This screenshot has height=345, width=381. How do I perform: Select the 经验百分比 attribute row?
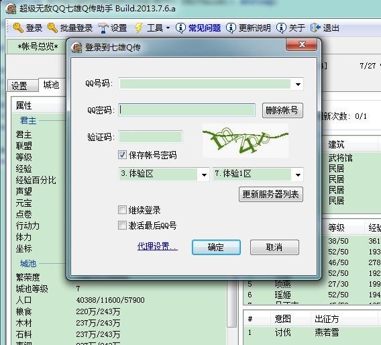pos(36,180)
